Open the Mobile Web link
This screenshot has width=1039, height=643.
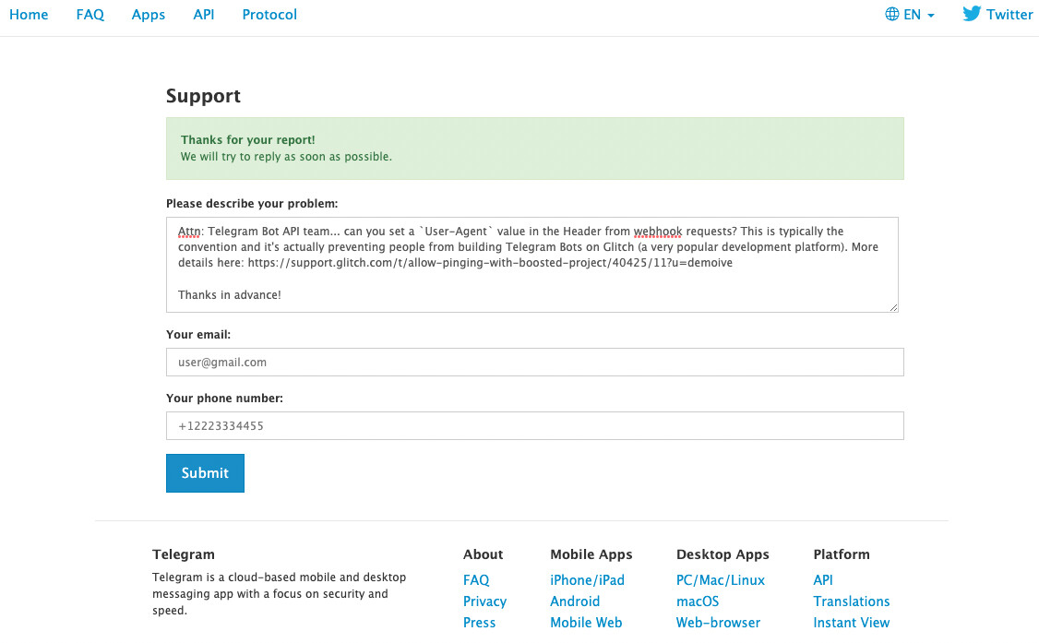[587, 623]
